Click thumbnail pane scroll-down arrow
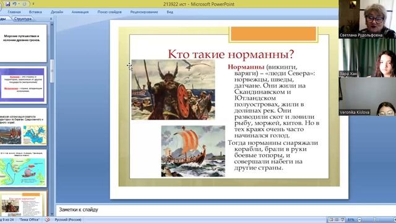This screenshot has height=223, width=396. 52,214
